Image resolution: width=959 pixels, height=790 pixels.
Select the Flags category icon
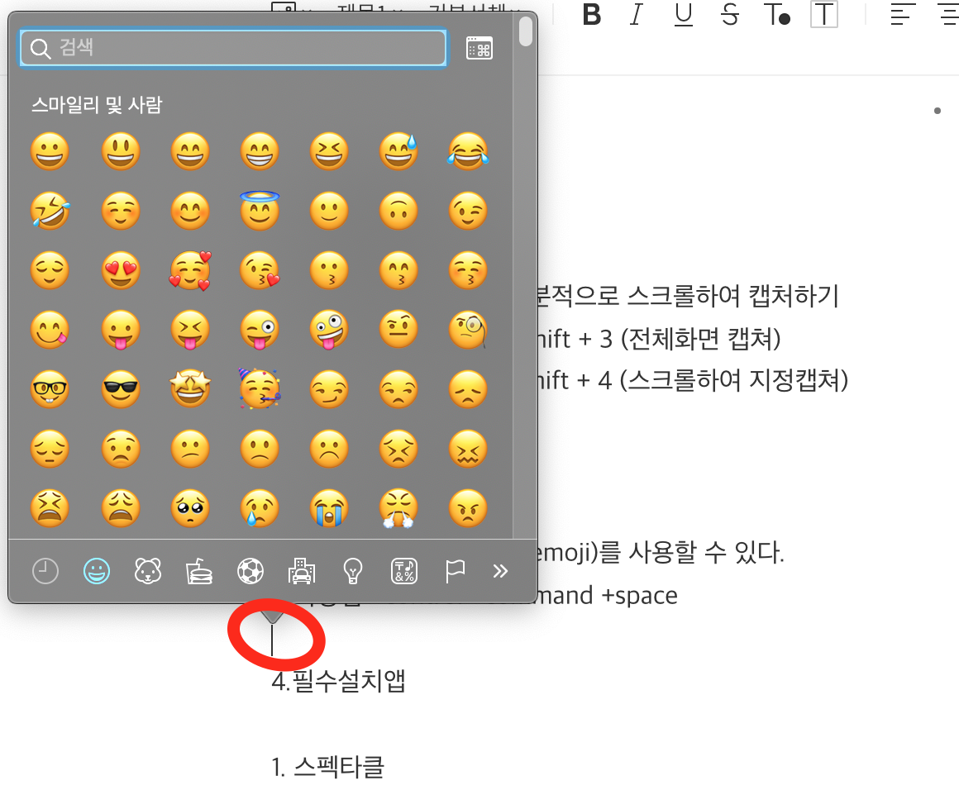tap(455, 572)
